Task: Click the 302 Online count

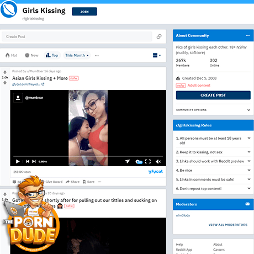Action: (x=214, y=62)
